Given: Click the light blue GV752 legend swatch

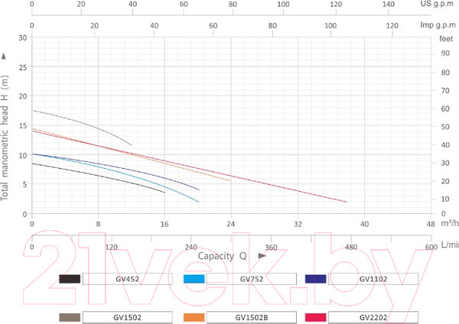Looking at the screenshot, I should 194,279.
